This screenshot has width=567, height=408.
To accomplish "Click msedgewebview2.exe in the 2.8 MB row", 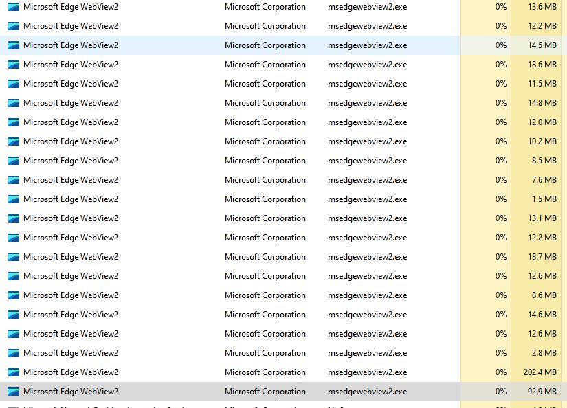I will (368, 353).
